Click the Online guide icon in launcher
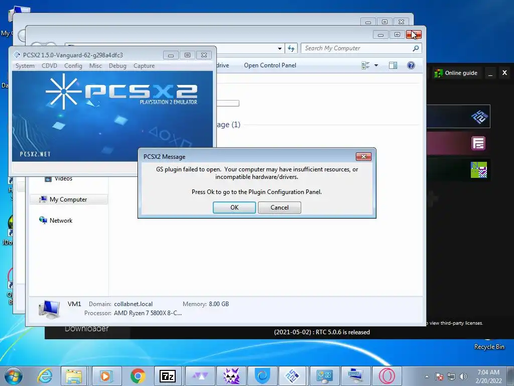514x386 pixels. point(438,73)
